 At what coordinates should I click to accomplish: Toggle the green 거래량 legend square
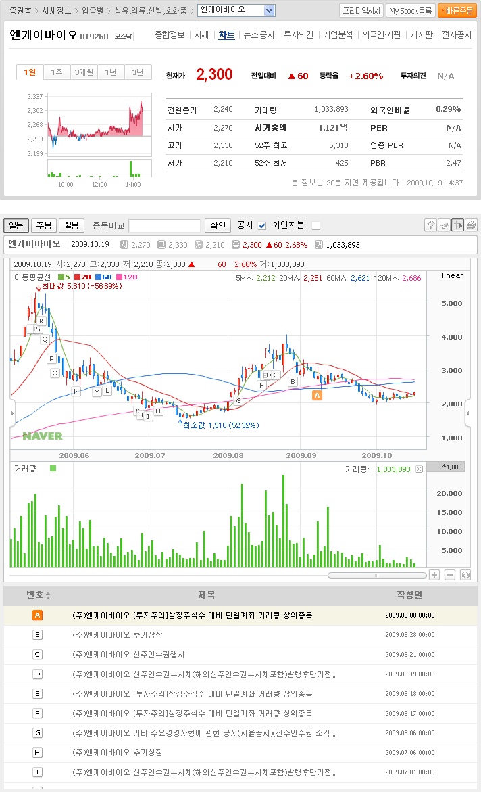(53, 468)
